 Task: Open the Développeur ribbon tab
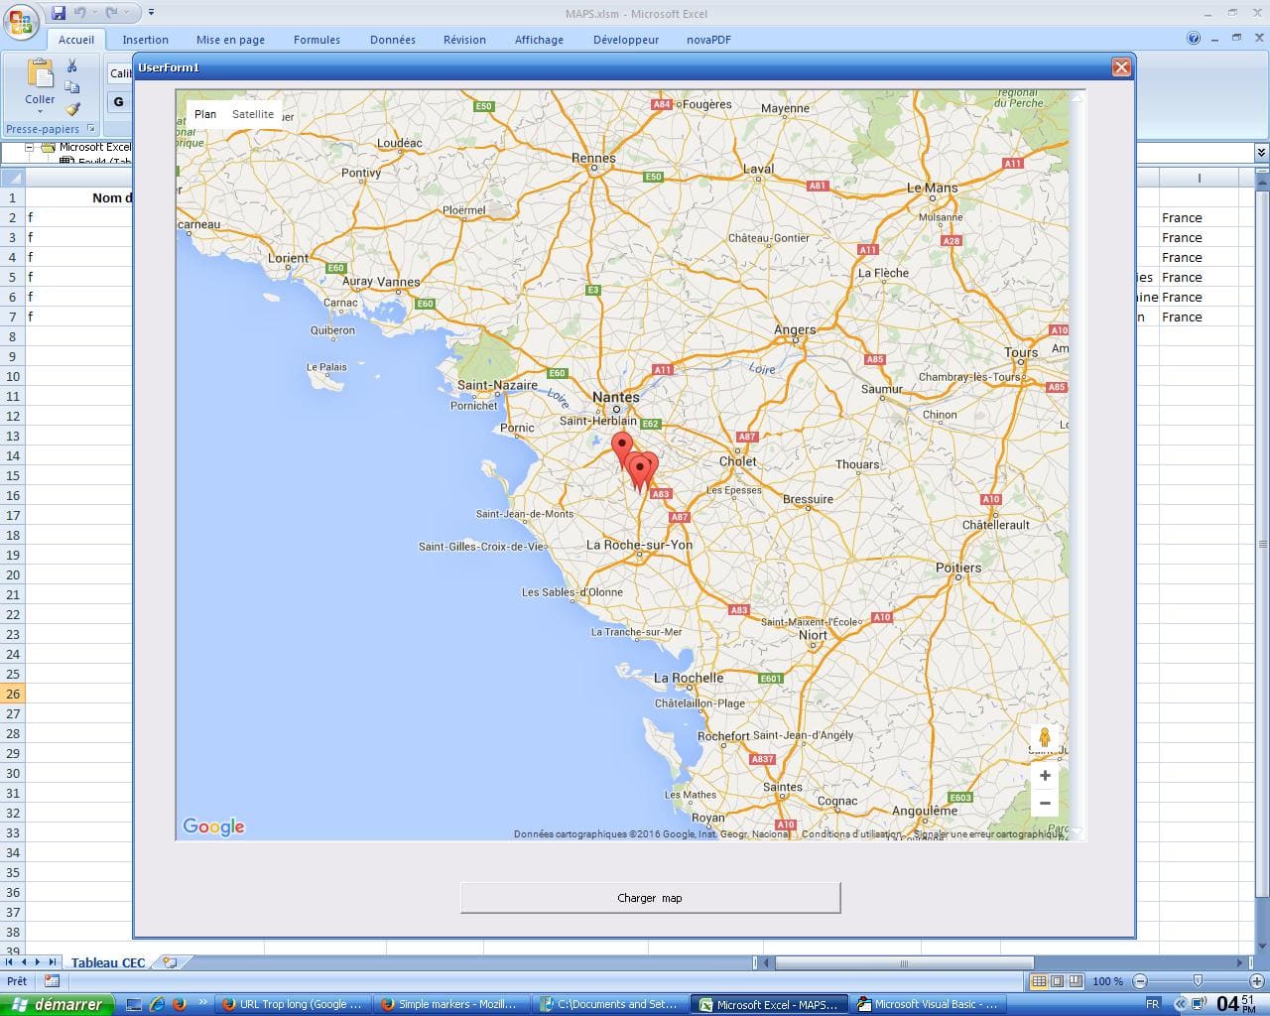(x=626, y=40)
